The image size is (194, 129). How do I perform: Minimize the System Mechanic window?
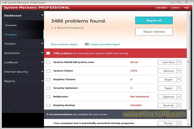point(173,2)
